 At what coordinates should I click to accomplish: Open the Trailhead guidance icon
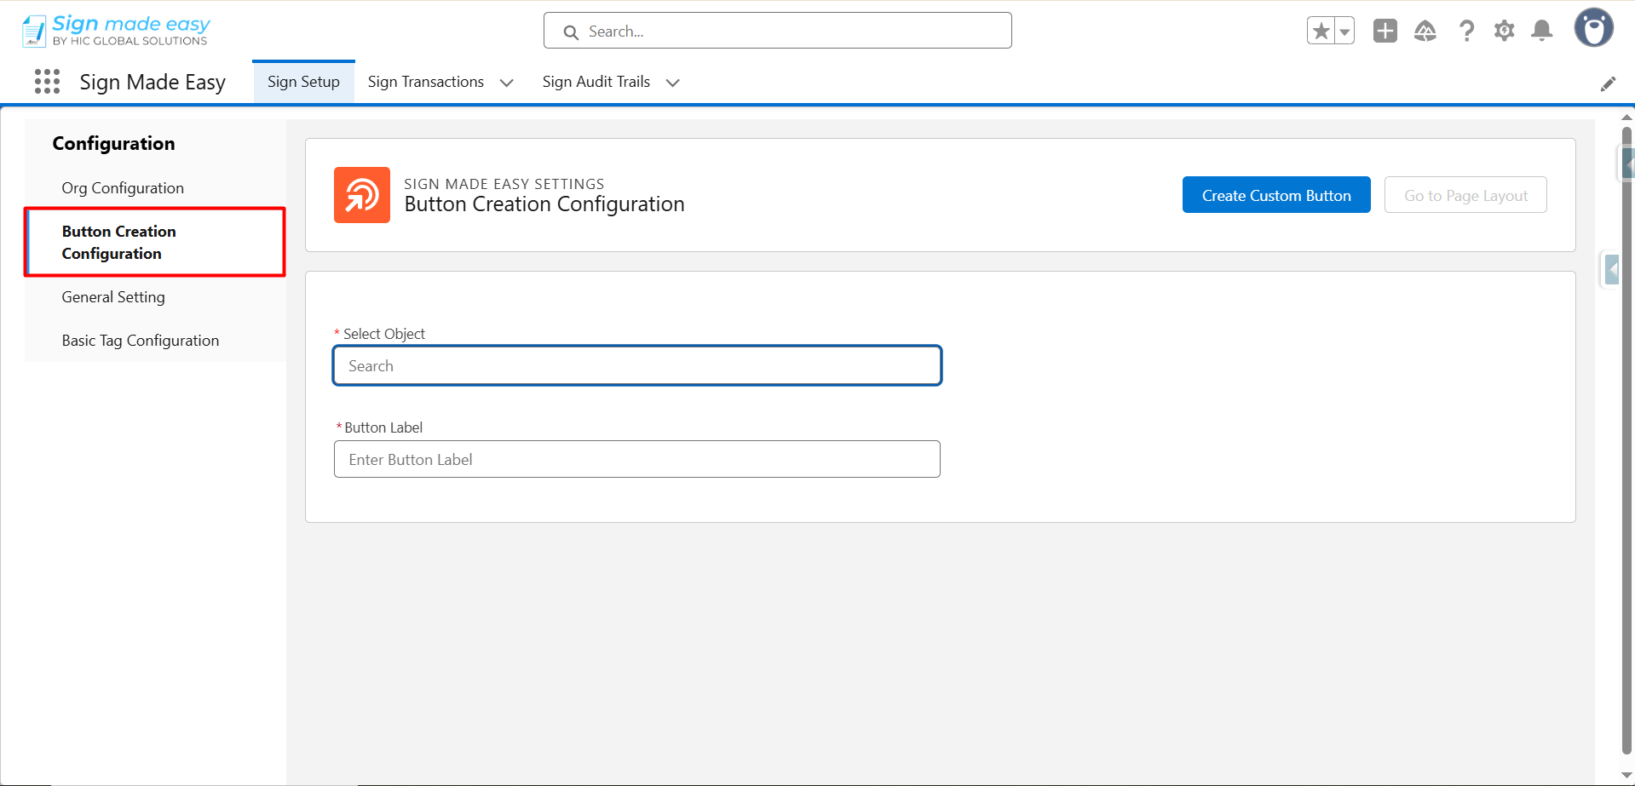pos(1425,32)
